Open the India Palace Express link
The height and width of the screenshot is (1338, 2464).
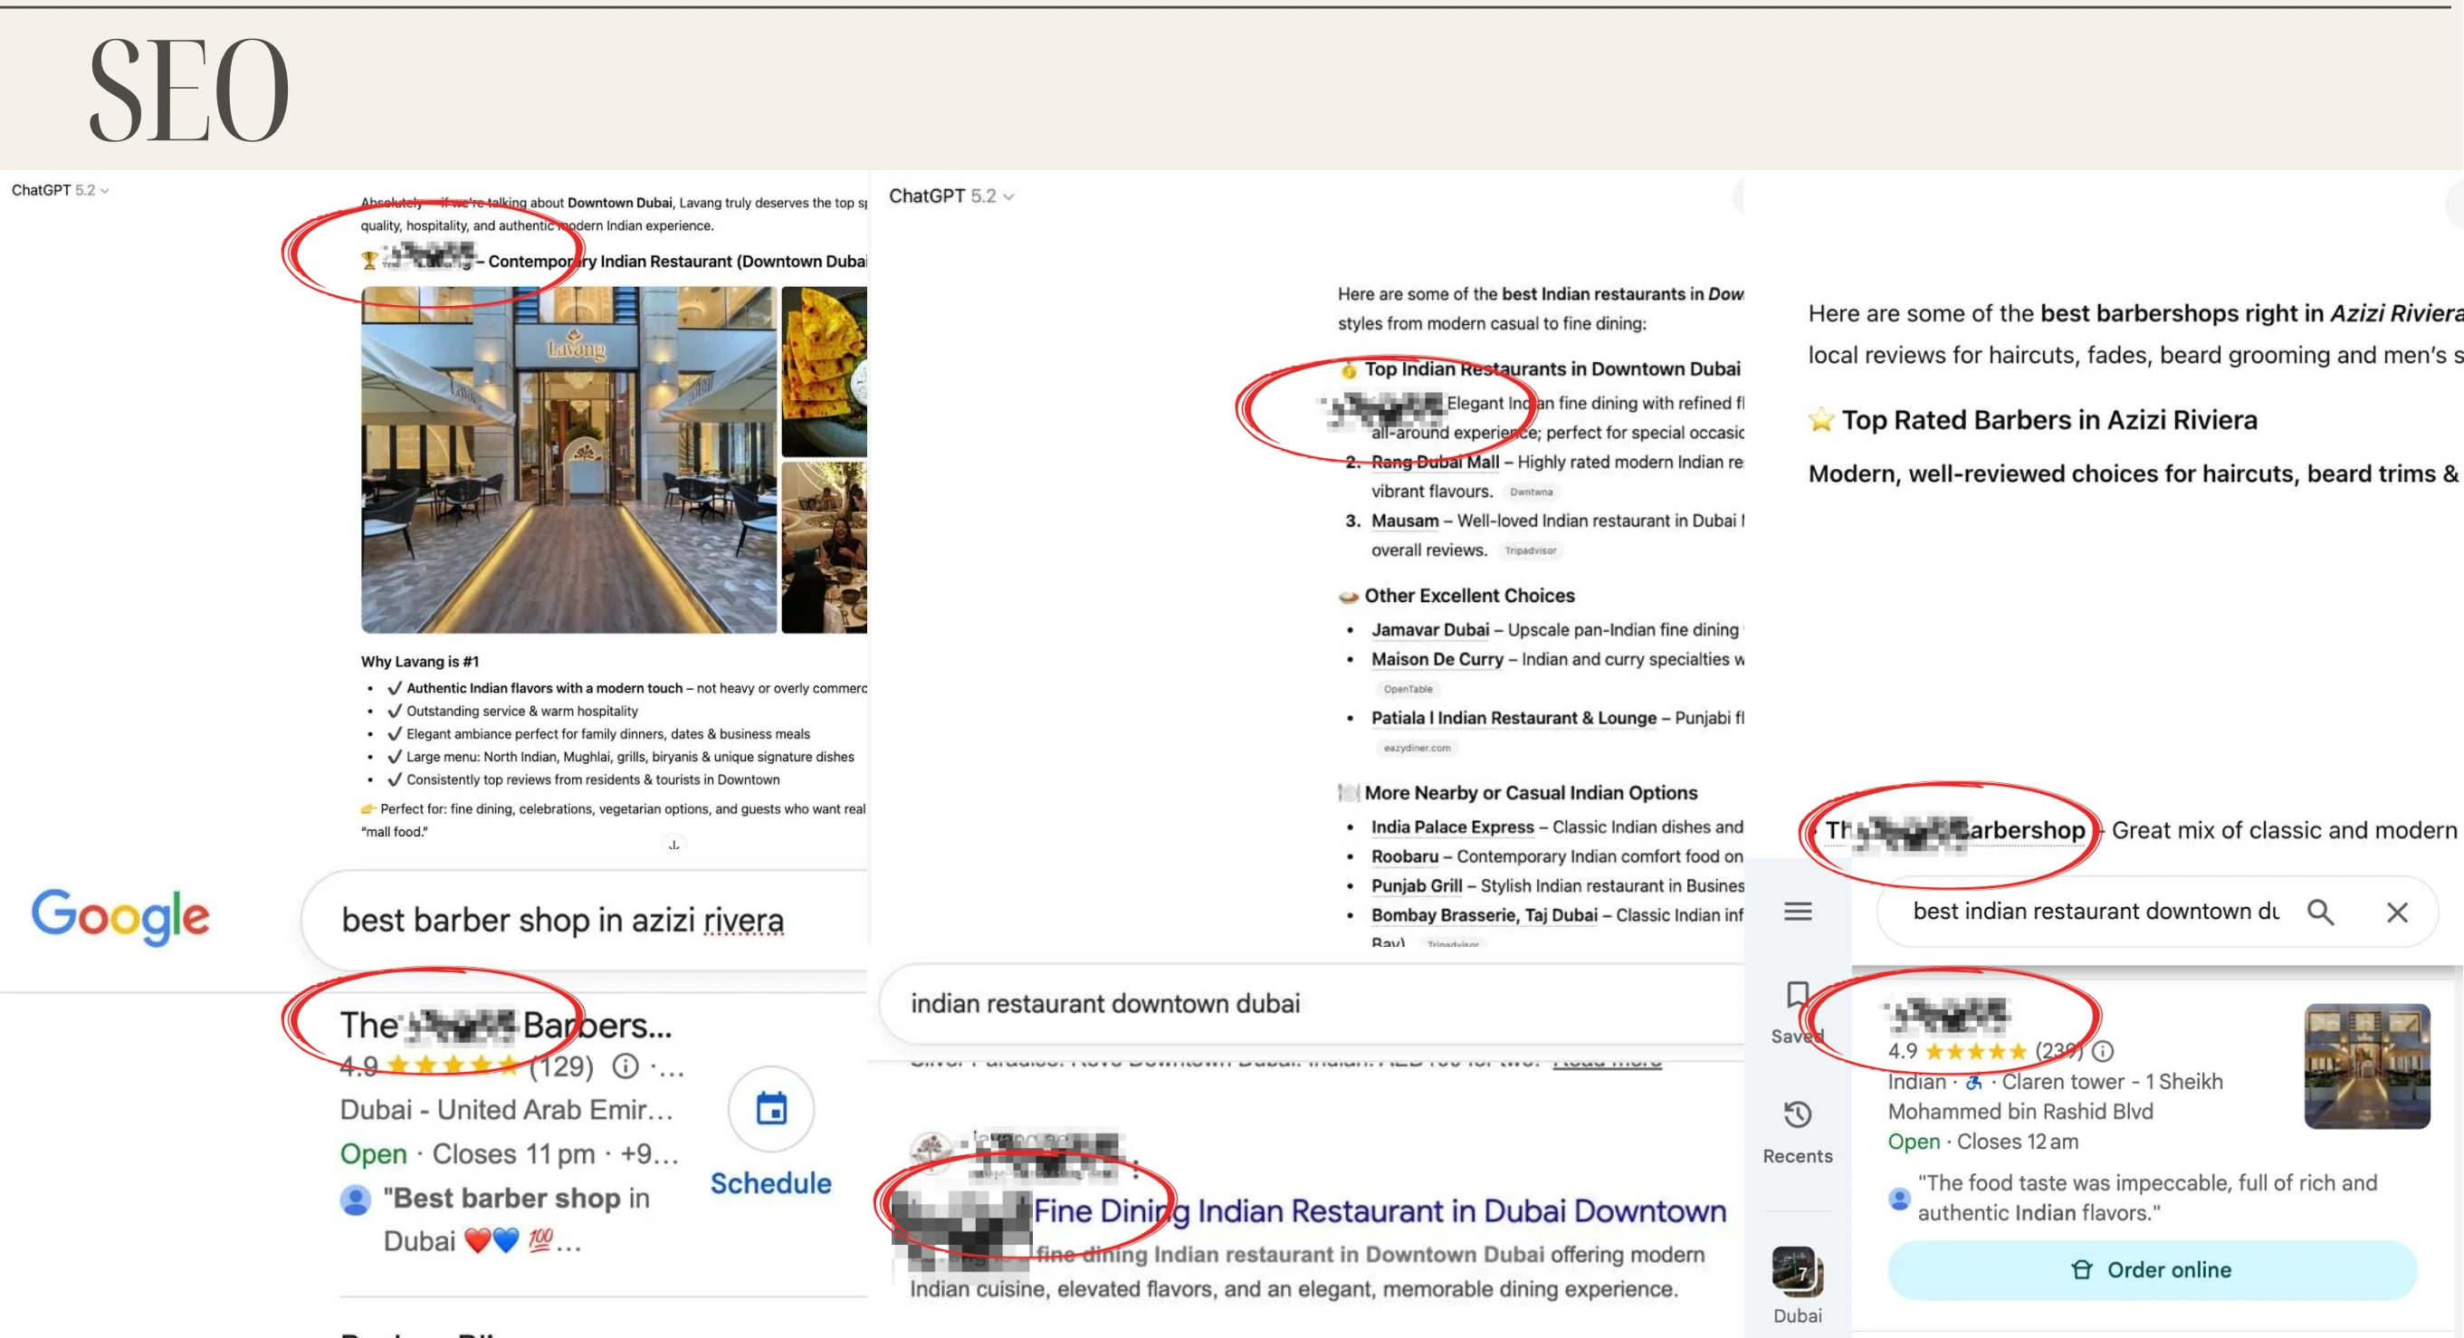pos(1453,827)
